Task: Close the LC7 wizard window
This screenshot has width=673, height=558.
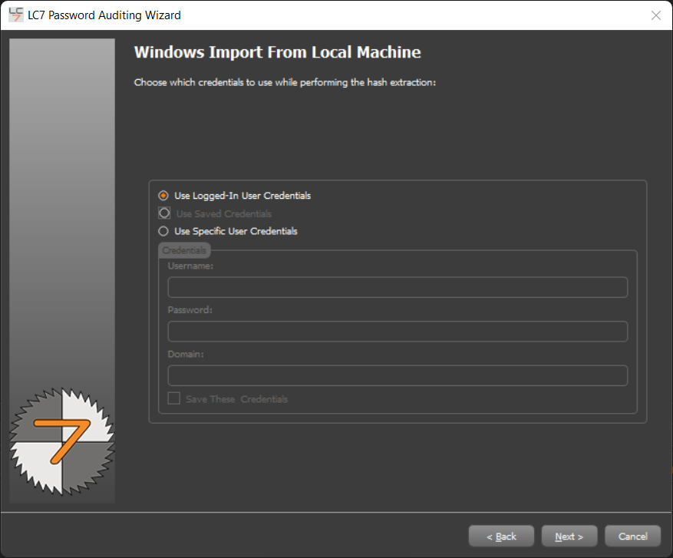Action: pos(656,15)
